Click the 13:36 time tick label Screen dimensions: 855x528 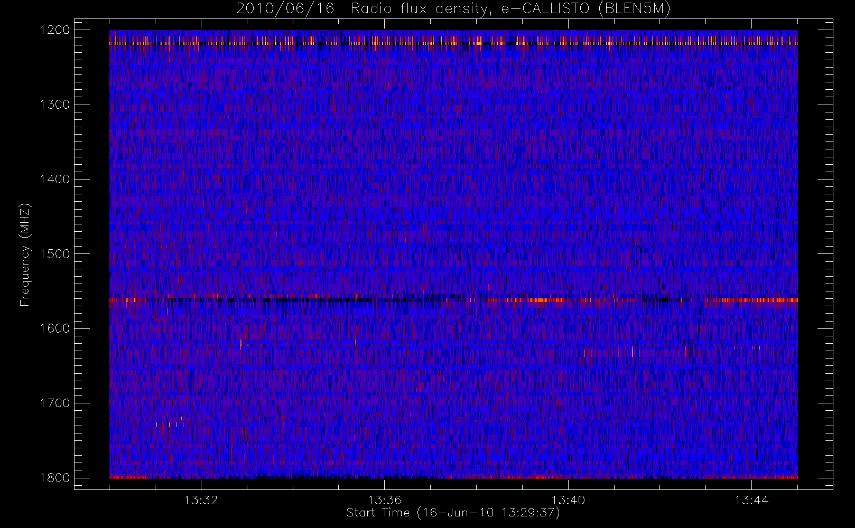[385, 500]
